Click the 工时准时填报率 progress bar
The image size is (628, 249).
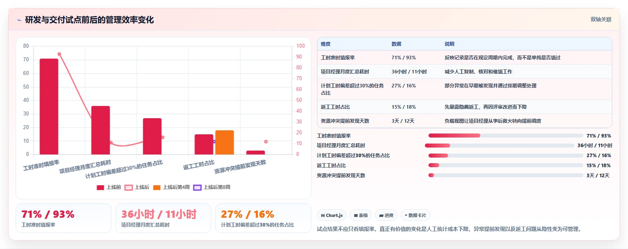click(506, 136)
